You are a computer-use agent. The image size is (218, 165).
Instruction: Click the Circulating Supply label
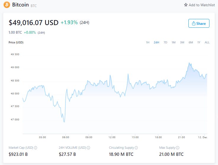coord(121,148)
